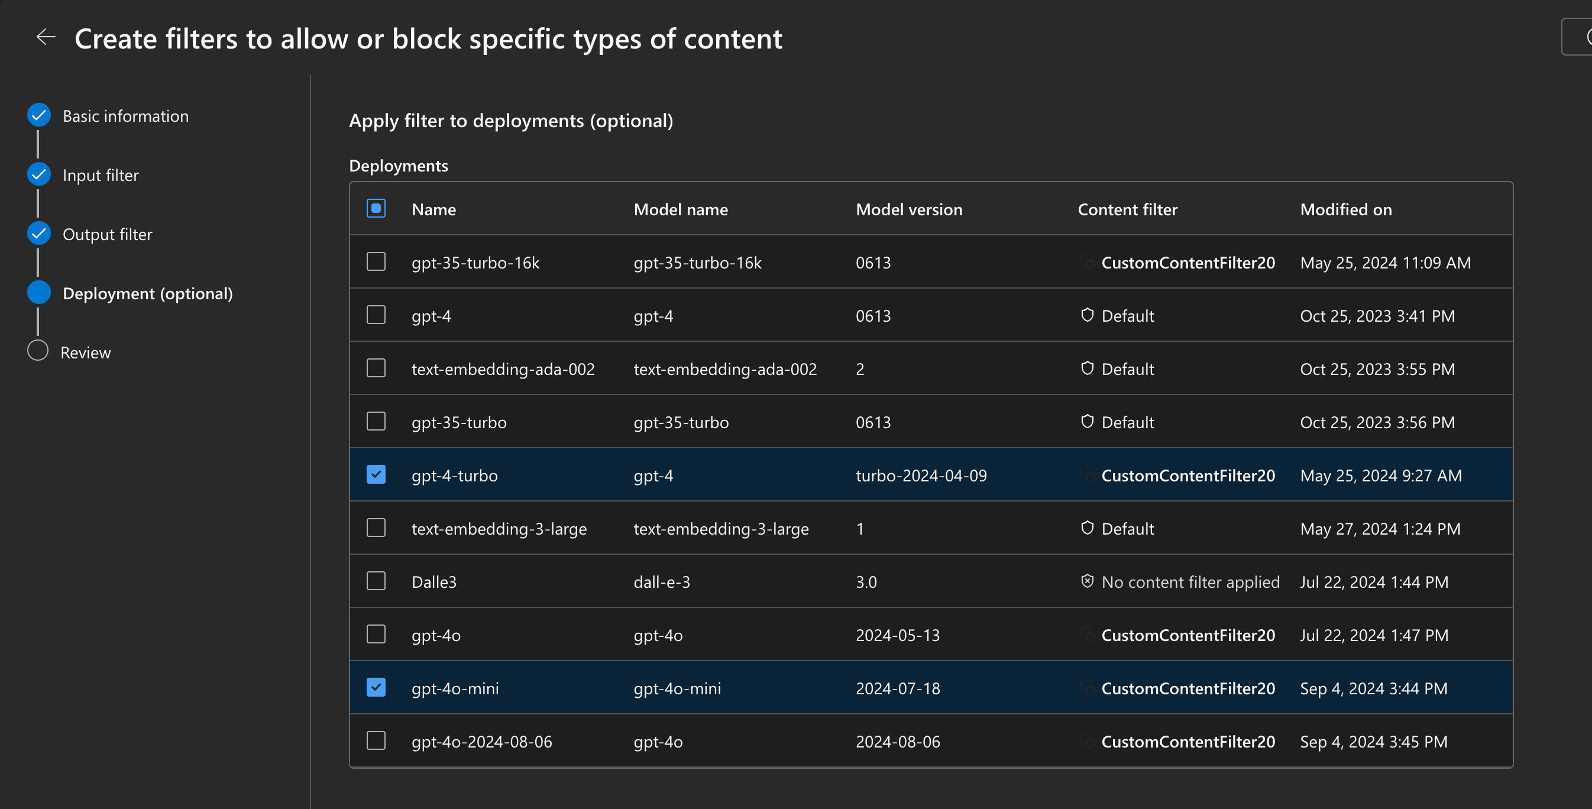Image resolution: width=1592 pixels, height=809 pixels.
Task: Click CustomContentFilter20 in gpt-4o-2024-08-06 row
Action: [x=1188, y=742]
